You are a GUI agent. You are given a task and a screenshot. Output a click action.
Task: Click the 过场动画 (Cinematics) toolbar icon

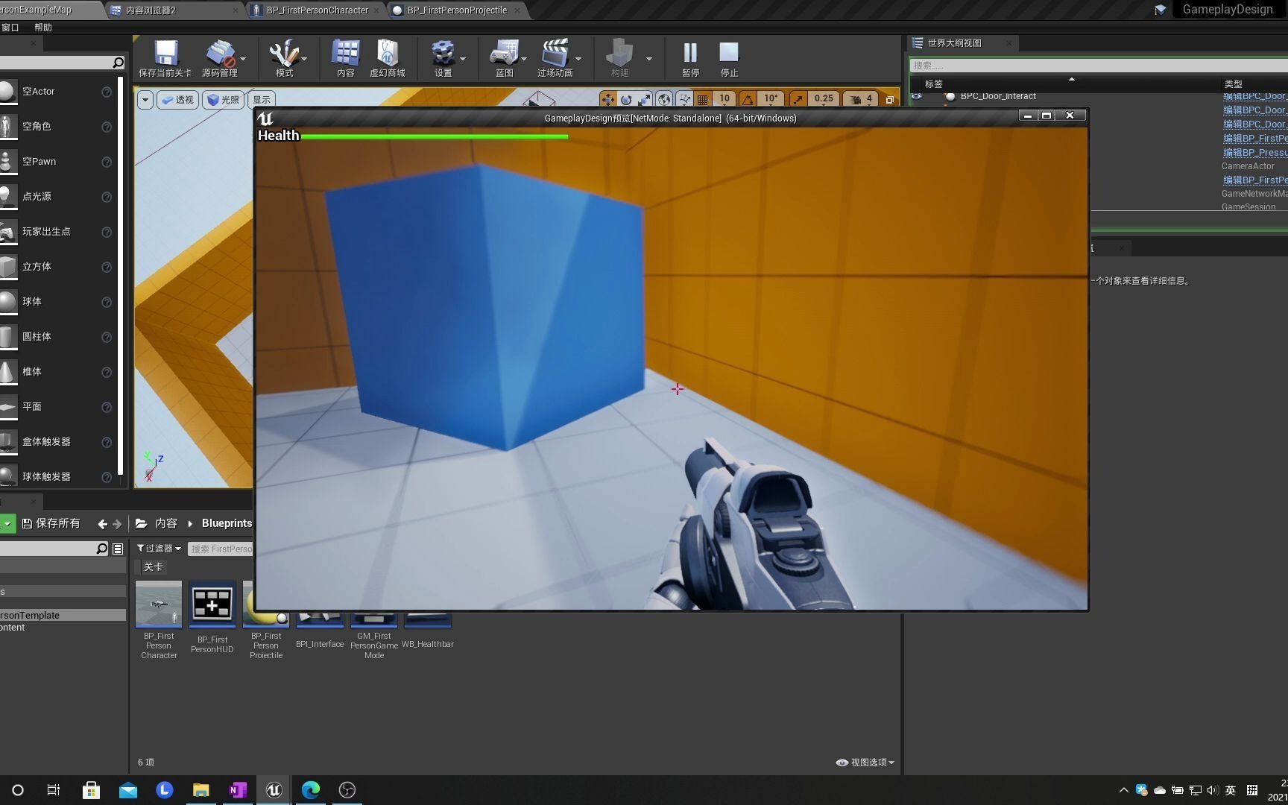click(557, 58)
